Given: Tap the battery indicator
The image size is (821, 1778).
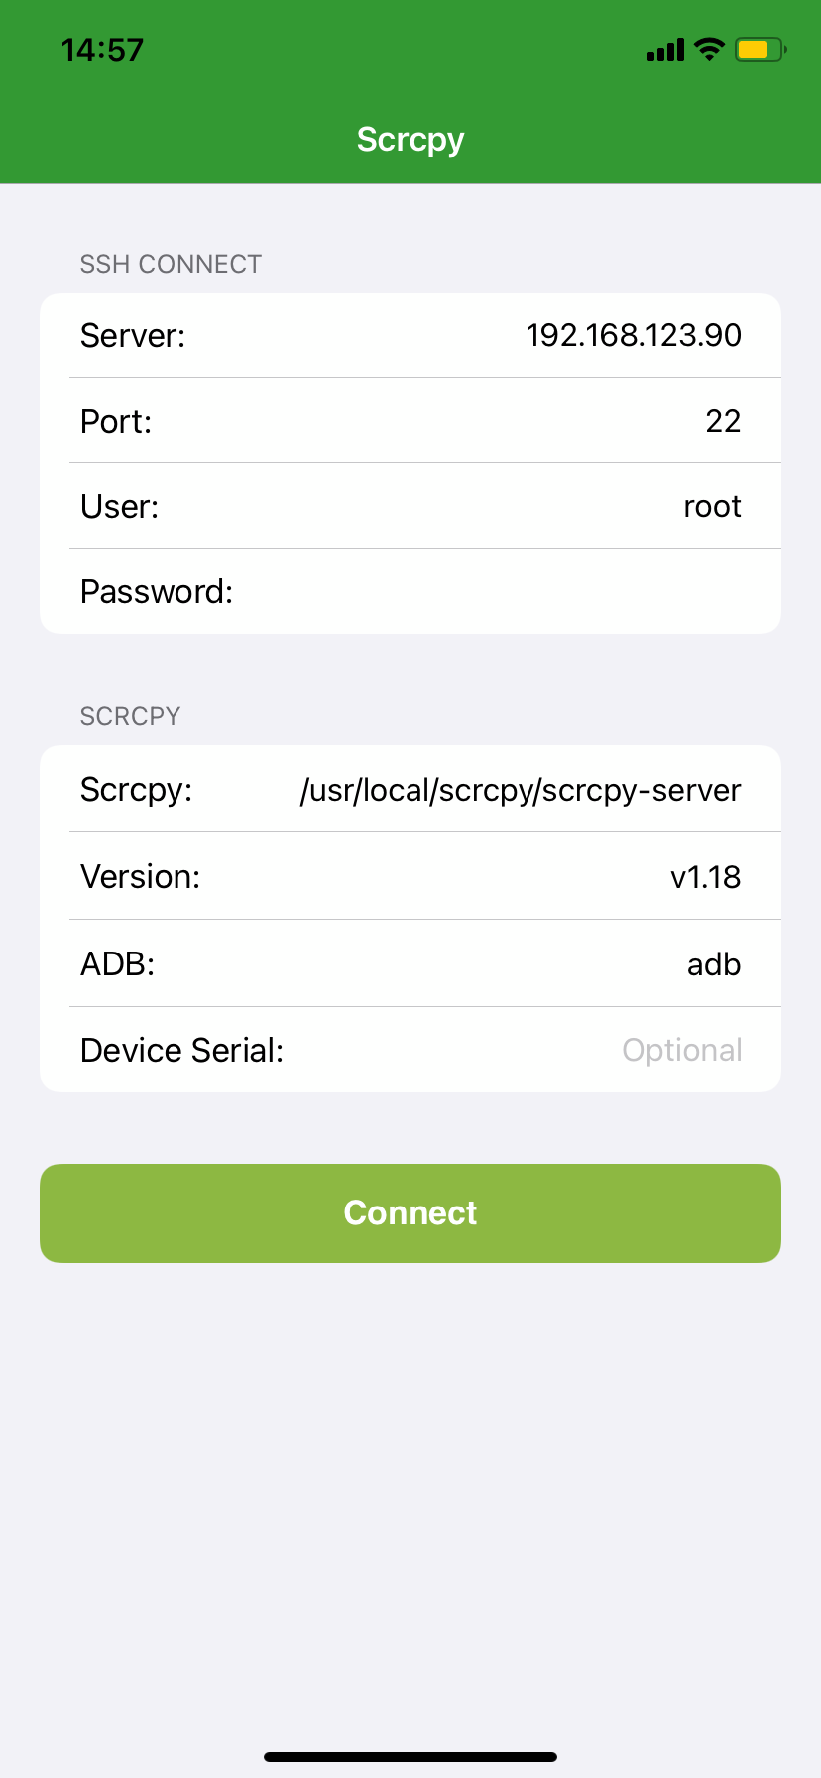Looking at the screenshot, I should coord(760,49).
